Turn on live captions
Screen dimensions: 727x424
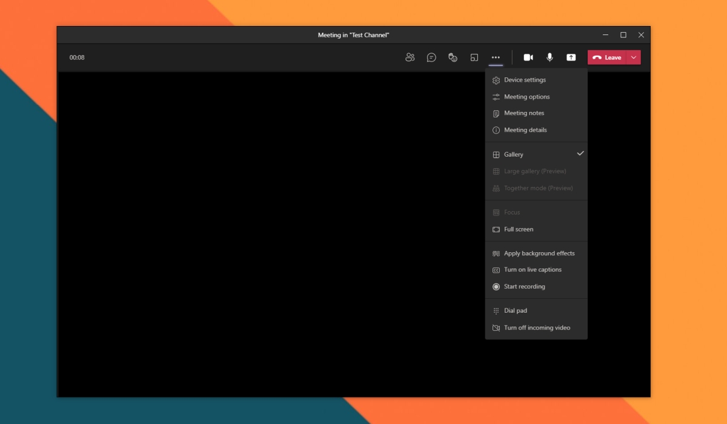[536, 270]
